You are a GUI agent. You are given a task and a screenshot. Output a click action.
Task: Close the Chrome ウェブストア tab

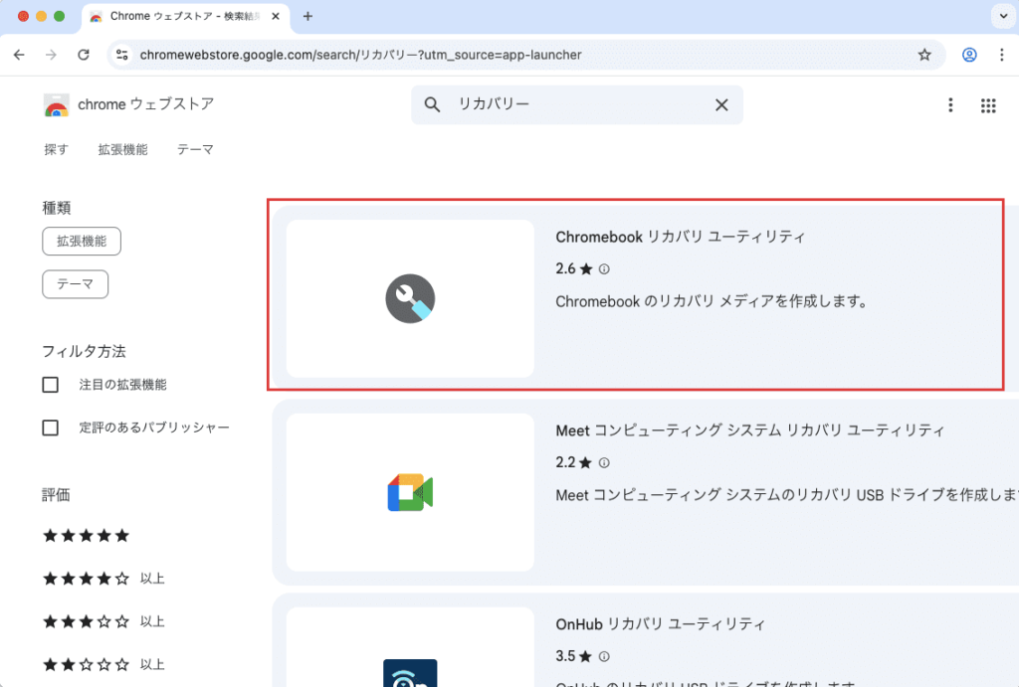coord(276,16)
